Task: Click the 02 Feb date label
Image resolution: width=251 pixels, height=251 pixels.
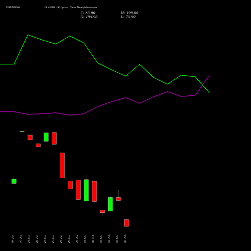Action: [x=93, y=239]
